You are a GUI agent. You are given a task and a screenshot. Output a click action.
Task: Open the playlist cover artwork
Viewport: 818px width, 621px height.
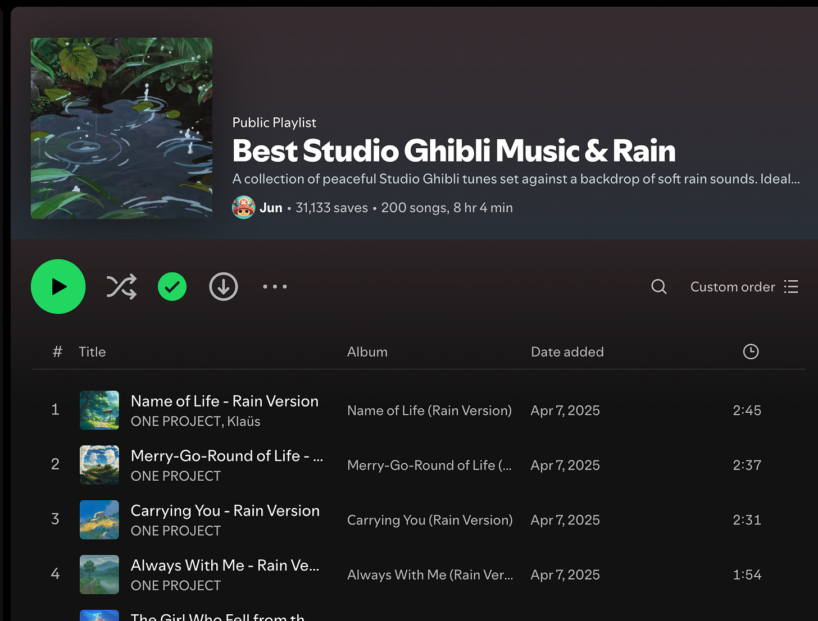(x=121, y=129)
